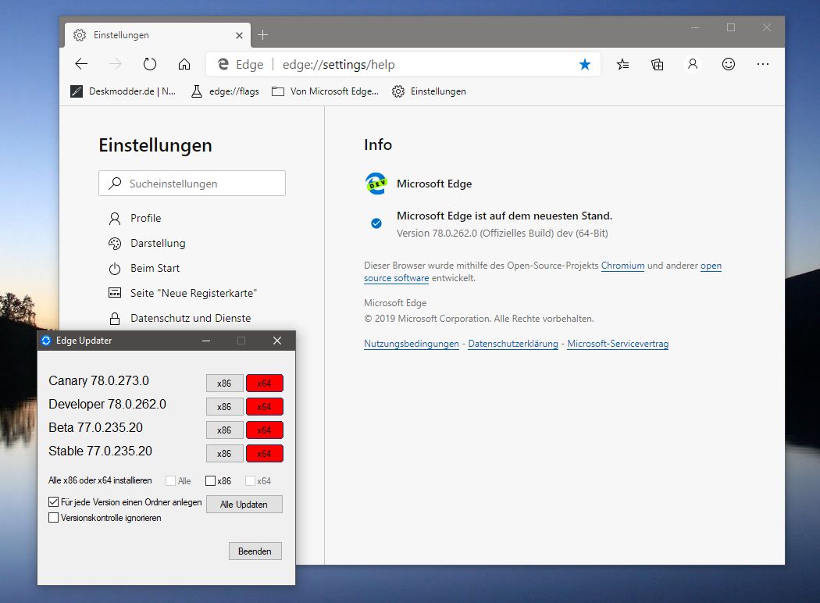Click the blue up-to-date checkmark icon
820x603 pixels.
tap(376, 223)
